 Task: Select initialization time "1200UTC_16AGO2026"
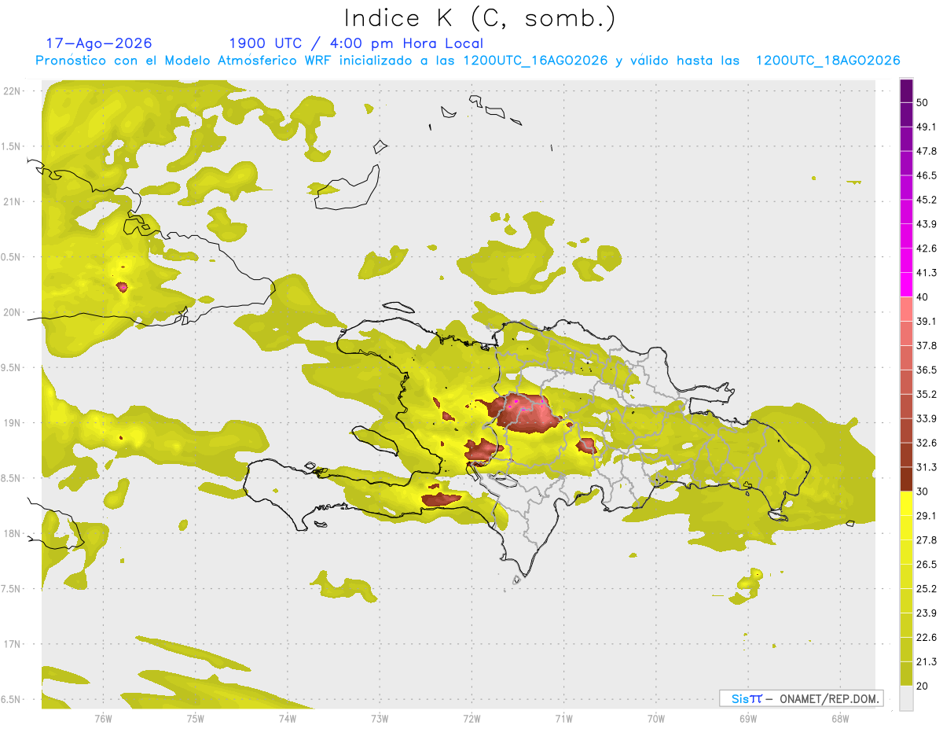(535, 61)
